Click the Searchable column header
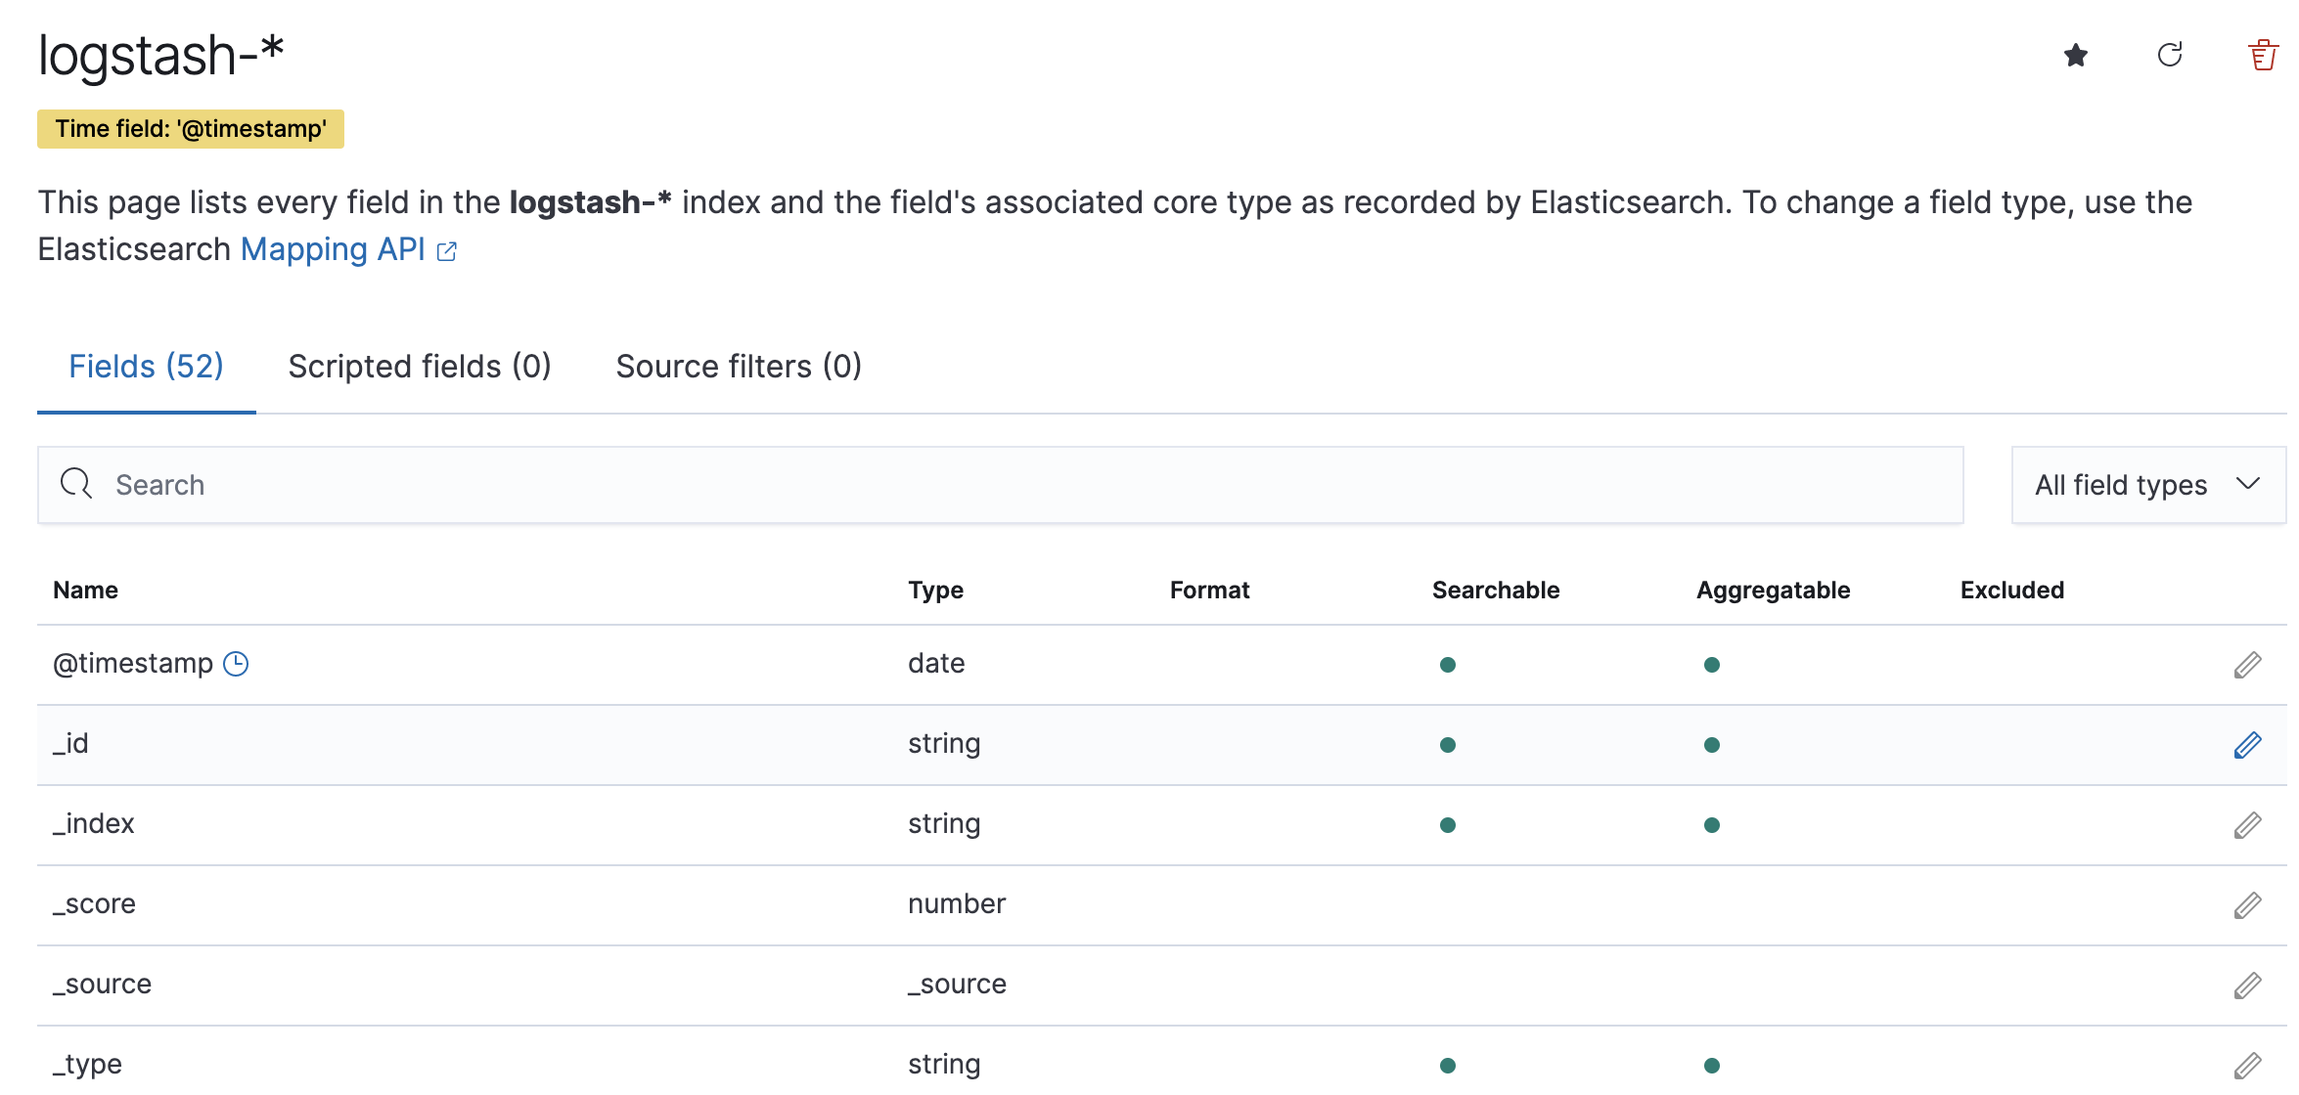This screenshot has width=2299, height=1095. coord(1495,591)
